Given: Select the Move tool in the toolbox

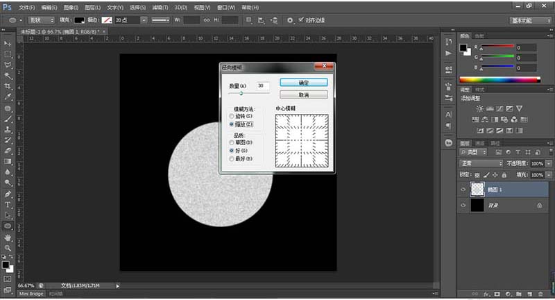Looking at the screenshot, I should coord(8,42).
